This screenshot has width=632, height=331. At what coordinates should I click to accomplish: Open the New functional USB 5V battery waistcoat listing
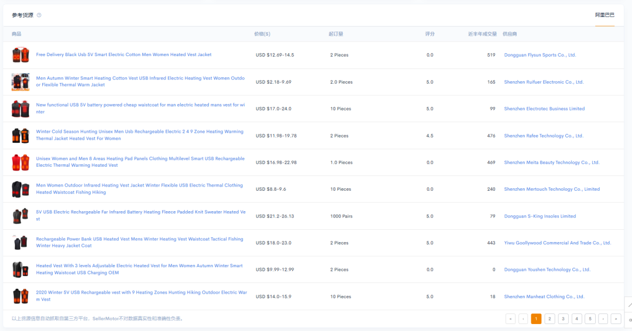click(140, 108)
